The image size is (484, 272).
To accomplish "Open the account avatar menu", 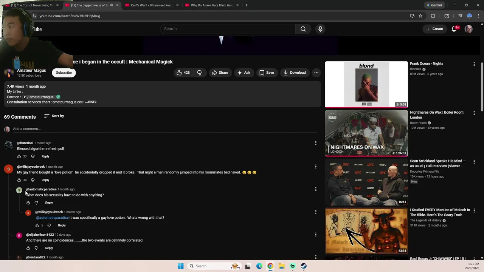I will 468,29.
